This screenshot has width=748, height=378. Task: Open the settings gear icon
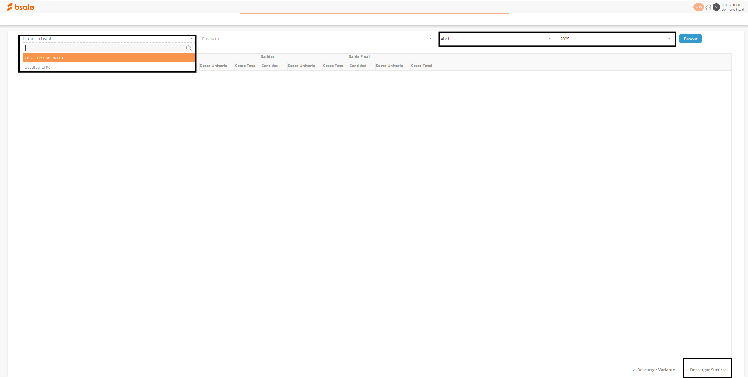[708, 7]
